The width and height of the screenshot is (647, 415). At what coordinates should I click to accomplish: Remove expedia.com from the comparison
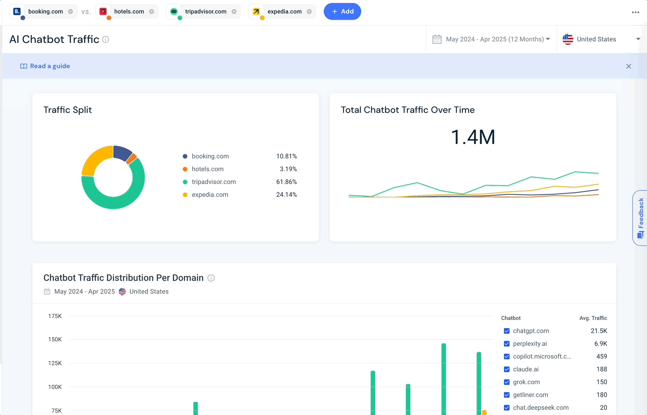point(309,11)
